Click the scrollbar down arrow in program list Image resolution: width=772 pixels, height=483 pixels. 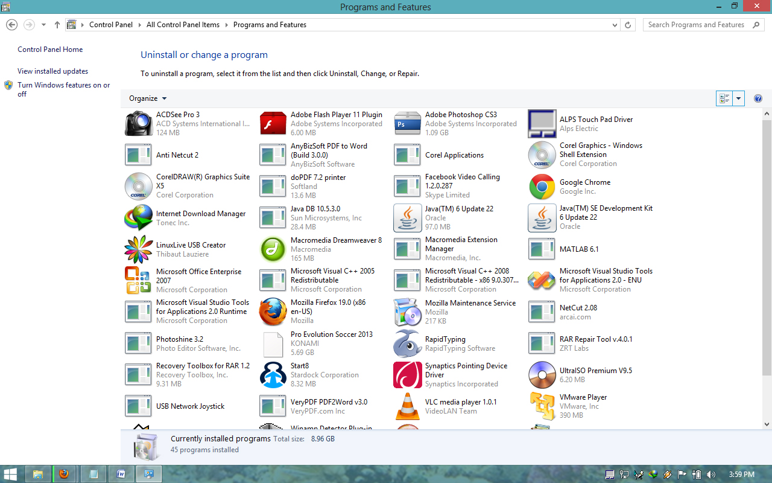click(x=767, y=424)
